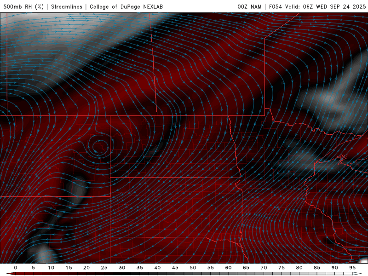Click the "Streamlines" header label
The image size is (368, 276).
point(67,6)
